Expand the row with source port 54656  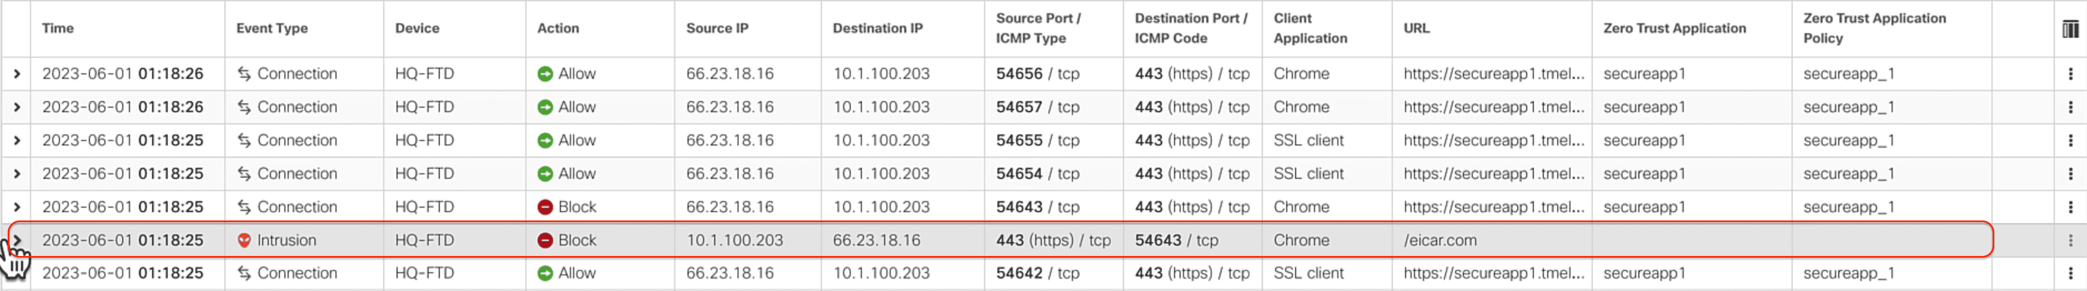(x=16, y=74)
